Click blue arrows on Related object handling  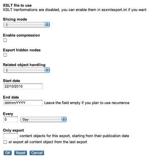pos(47,70)
